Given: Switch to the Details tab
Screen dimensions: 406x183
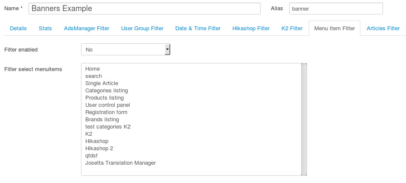Looking at the screenshot, I should click(x=18, y=29).
